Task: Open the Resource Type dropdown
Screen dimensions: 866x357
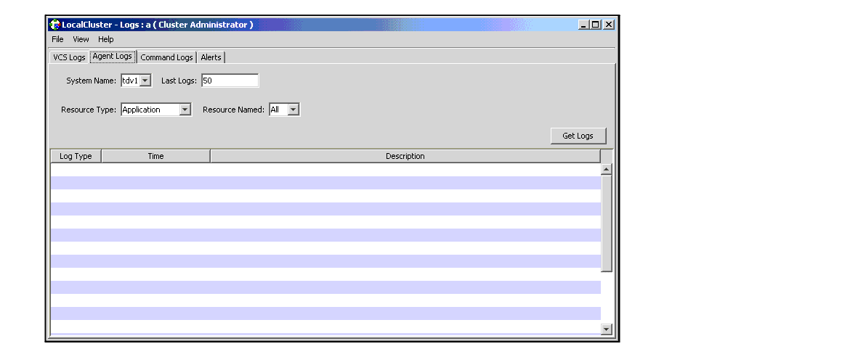Action: pyautogui.click(x=185, y=110)
